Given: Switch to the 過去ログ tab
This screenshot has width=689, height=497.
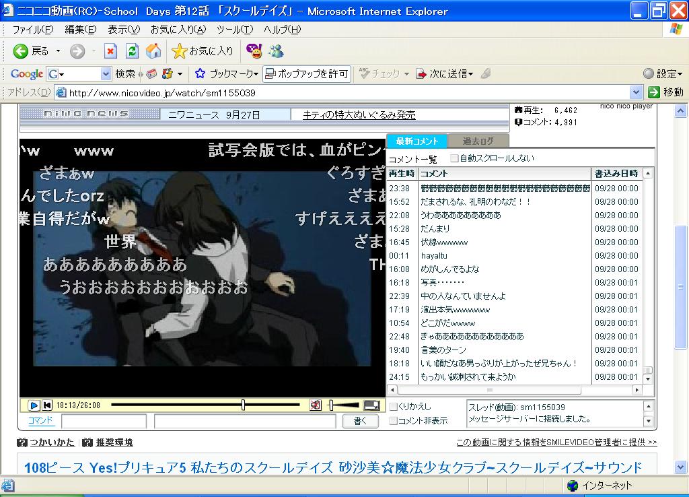Looking at the screenshot, I should pos(478,141).
